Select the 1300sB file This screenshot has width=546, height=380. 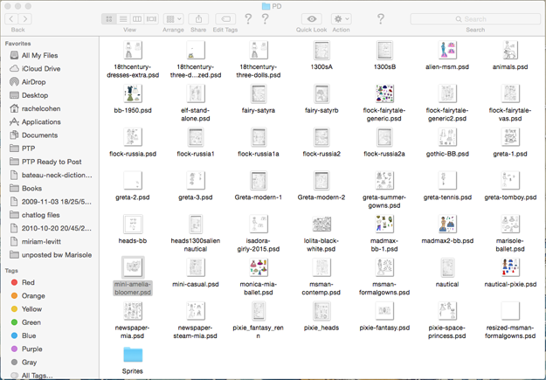384,55
